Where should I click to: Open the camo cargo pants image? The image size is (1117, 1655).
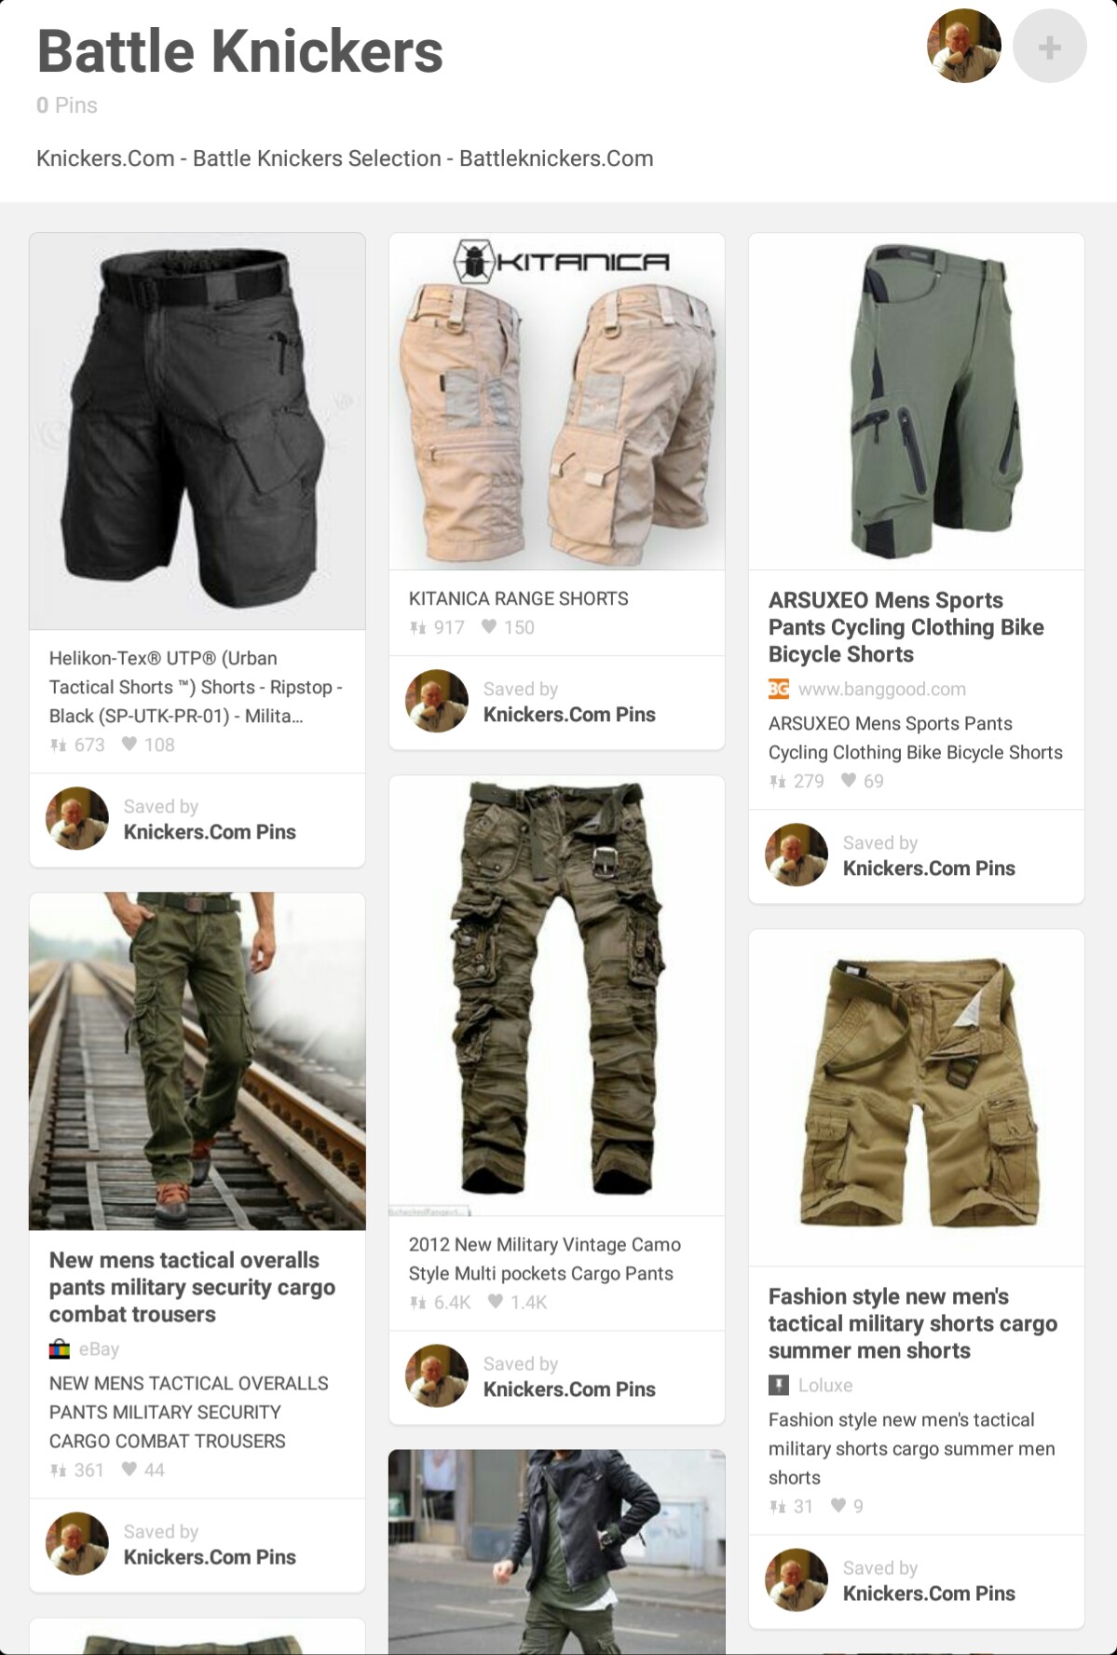point(557,995)
